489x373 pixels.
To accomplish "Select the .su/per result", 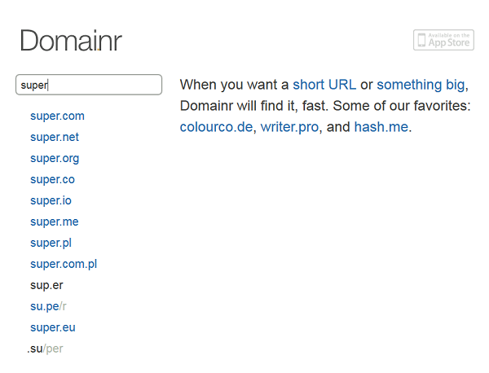I will [x=45, y=349].
